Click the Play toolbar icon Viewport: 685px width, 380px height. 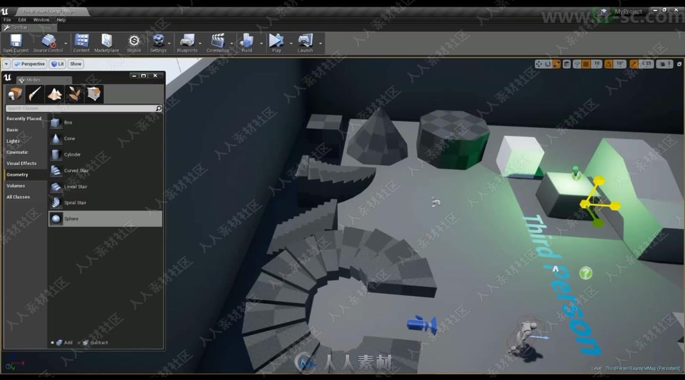click(276, 41)
